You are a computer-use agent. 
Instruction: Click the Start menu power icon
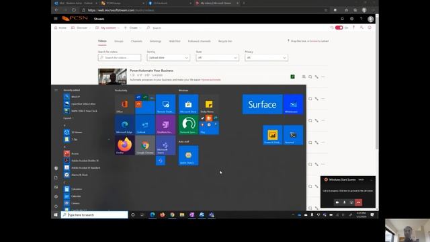(x=56, y=206)
